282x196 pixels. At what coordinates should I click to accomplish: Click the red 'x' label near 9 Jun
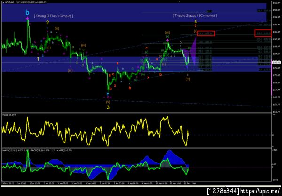coord(148,77)
